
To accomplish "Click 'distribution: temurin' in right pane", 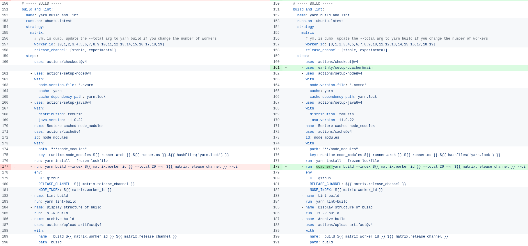I will point(332,114).
